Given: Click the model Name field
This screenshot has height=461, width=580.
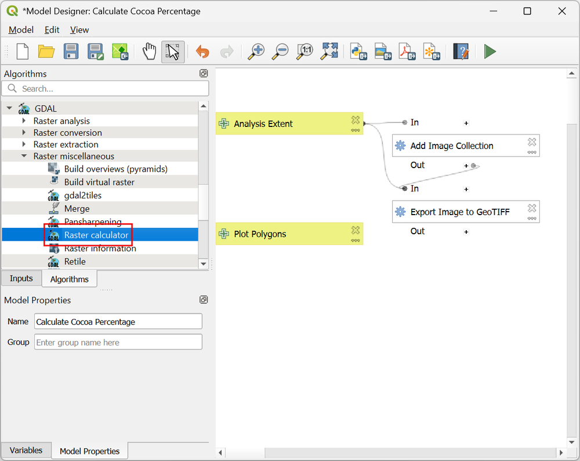Looking at the screenshot, I should (x=118, y=321).
